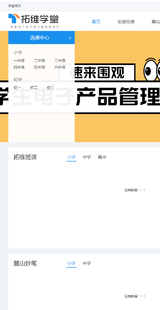Image resolution: width=160 pixels, height=310 pixels.
Task: Click the 麓山妙笔 section title
Action: [x=25, y=263]
